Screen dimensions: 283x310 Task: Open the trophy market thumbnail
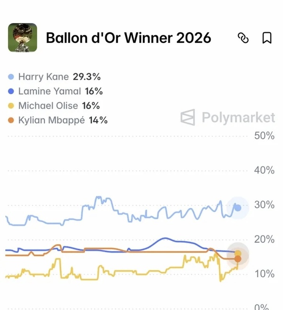[23, 38]
